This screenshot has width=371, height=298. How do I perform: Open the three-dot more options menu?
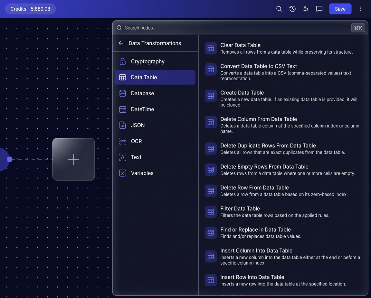click(x=361, y=9)
